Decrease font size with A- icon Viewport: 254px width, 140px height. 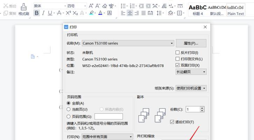[x=98, y=6]
